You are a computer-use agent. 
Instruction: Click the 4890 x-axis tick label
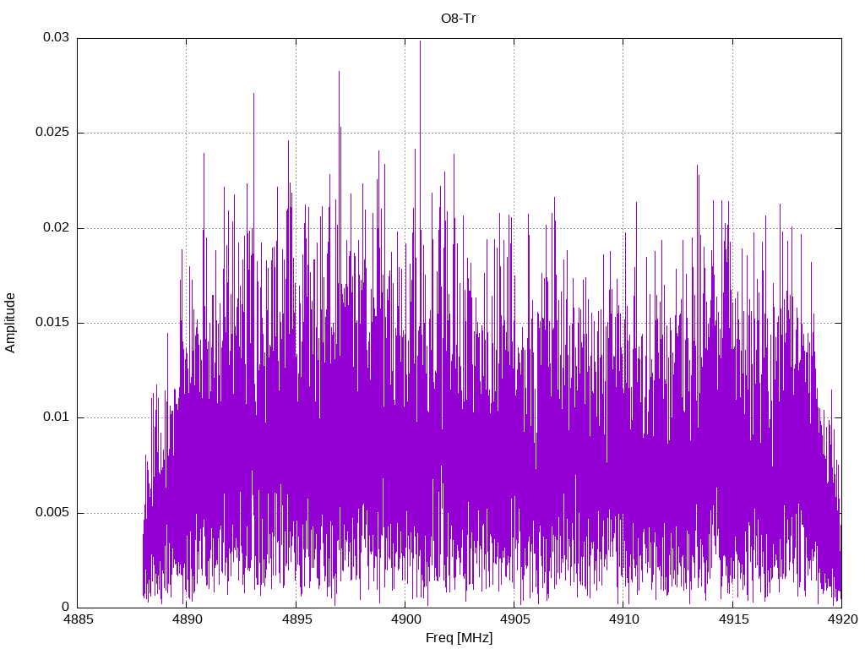tap(187, 619)
